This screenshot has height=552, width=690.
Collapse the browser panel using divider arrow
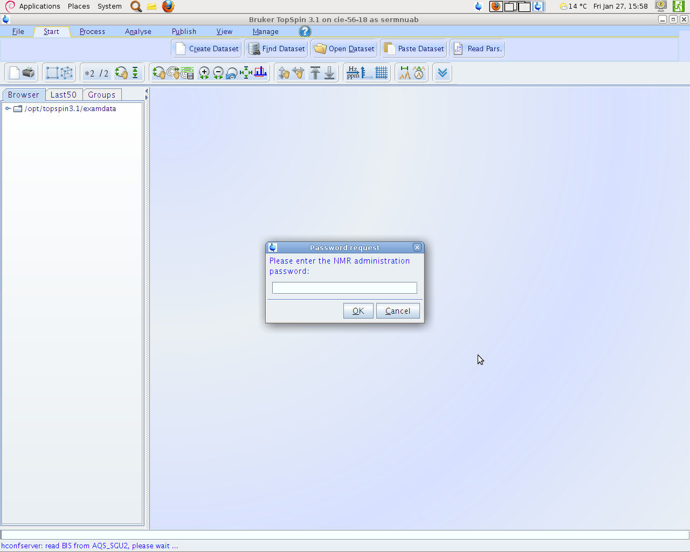click(x=146, y=92)
